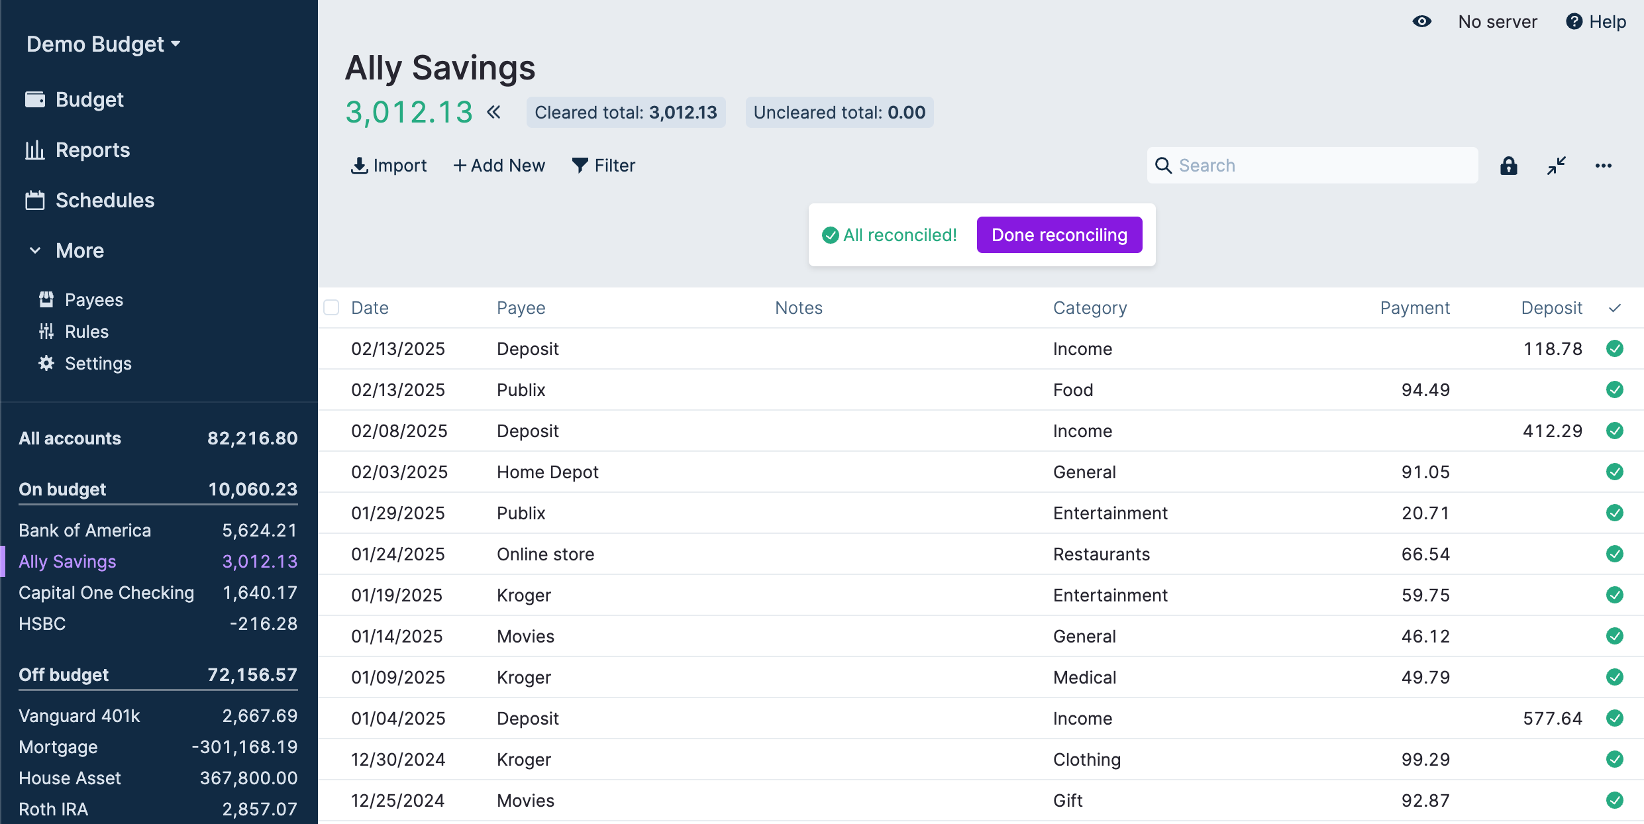The image size is (1644, 824).
Task: Open Schedules from the sidebar
Action: click(x=105, y=200)
